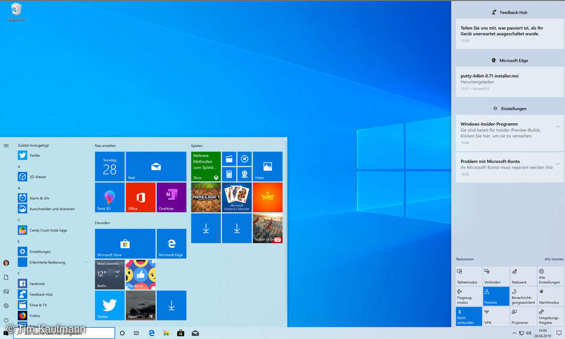This screenshot has height=339, width=565.
Task: Open File Explorer from the taskbar
Action: coord(166,333)
